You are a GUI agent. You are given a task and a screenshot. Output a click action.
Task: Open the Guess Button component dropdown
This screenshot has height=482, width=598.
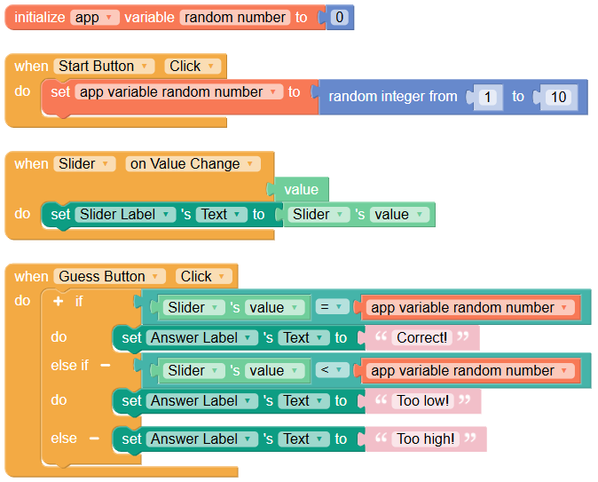(109, 276)
